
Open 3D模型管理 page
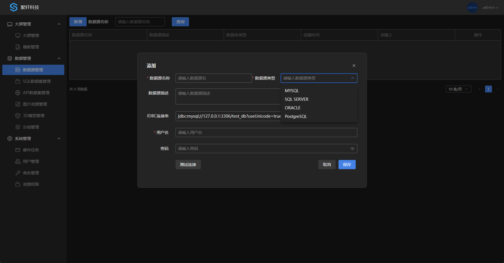33,116
